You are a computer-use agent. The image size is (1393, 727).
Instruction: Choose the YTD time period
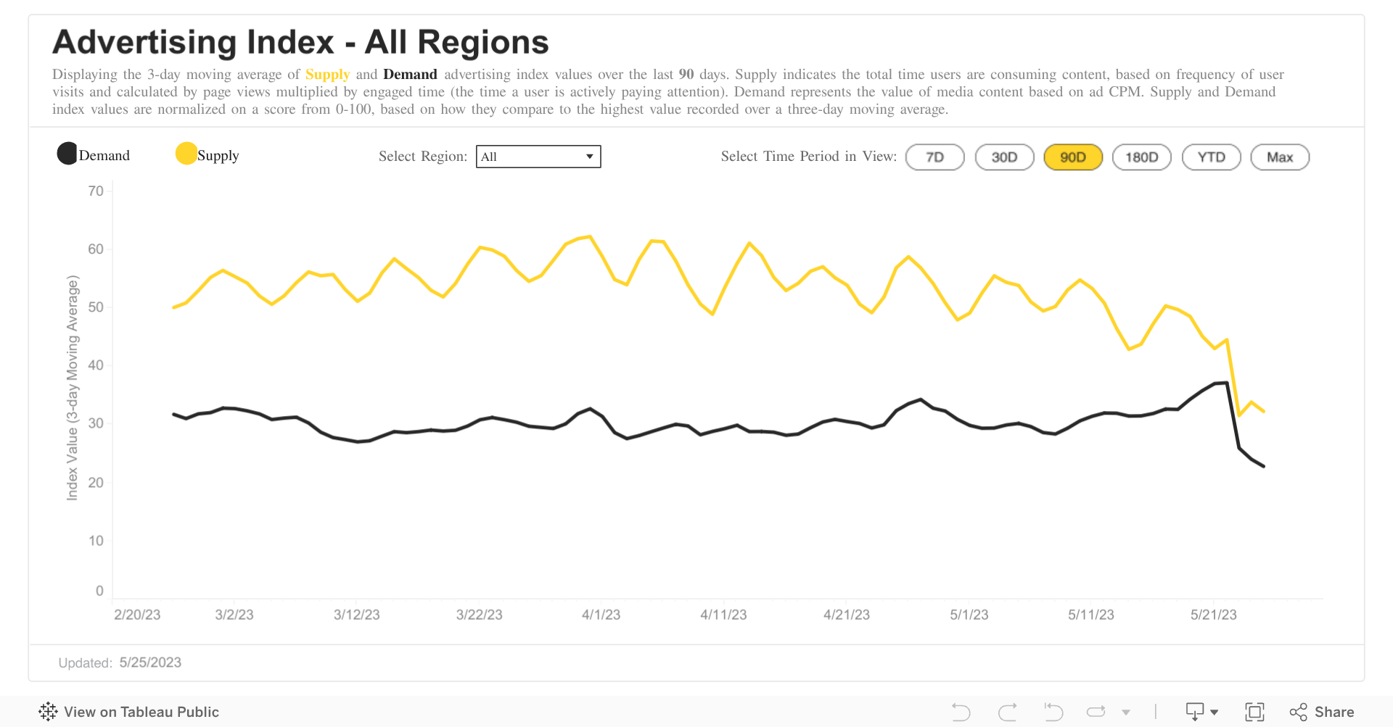tap(1211, 157)
